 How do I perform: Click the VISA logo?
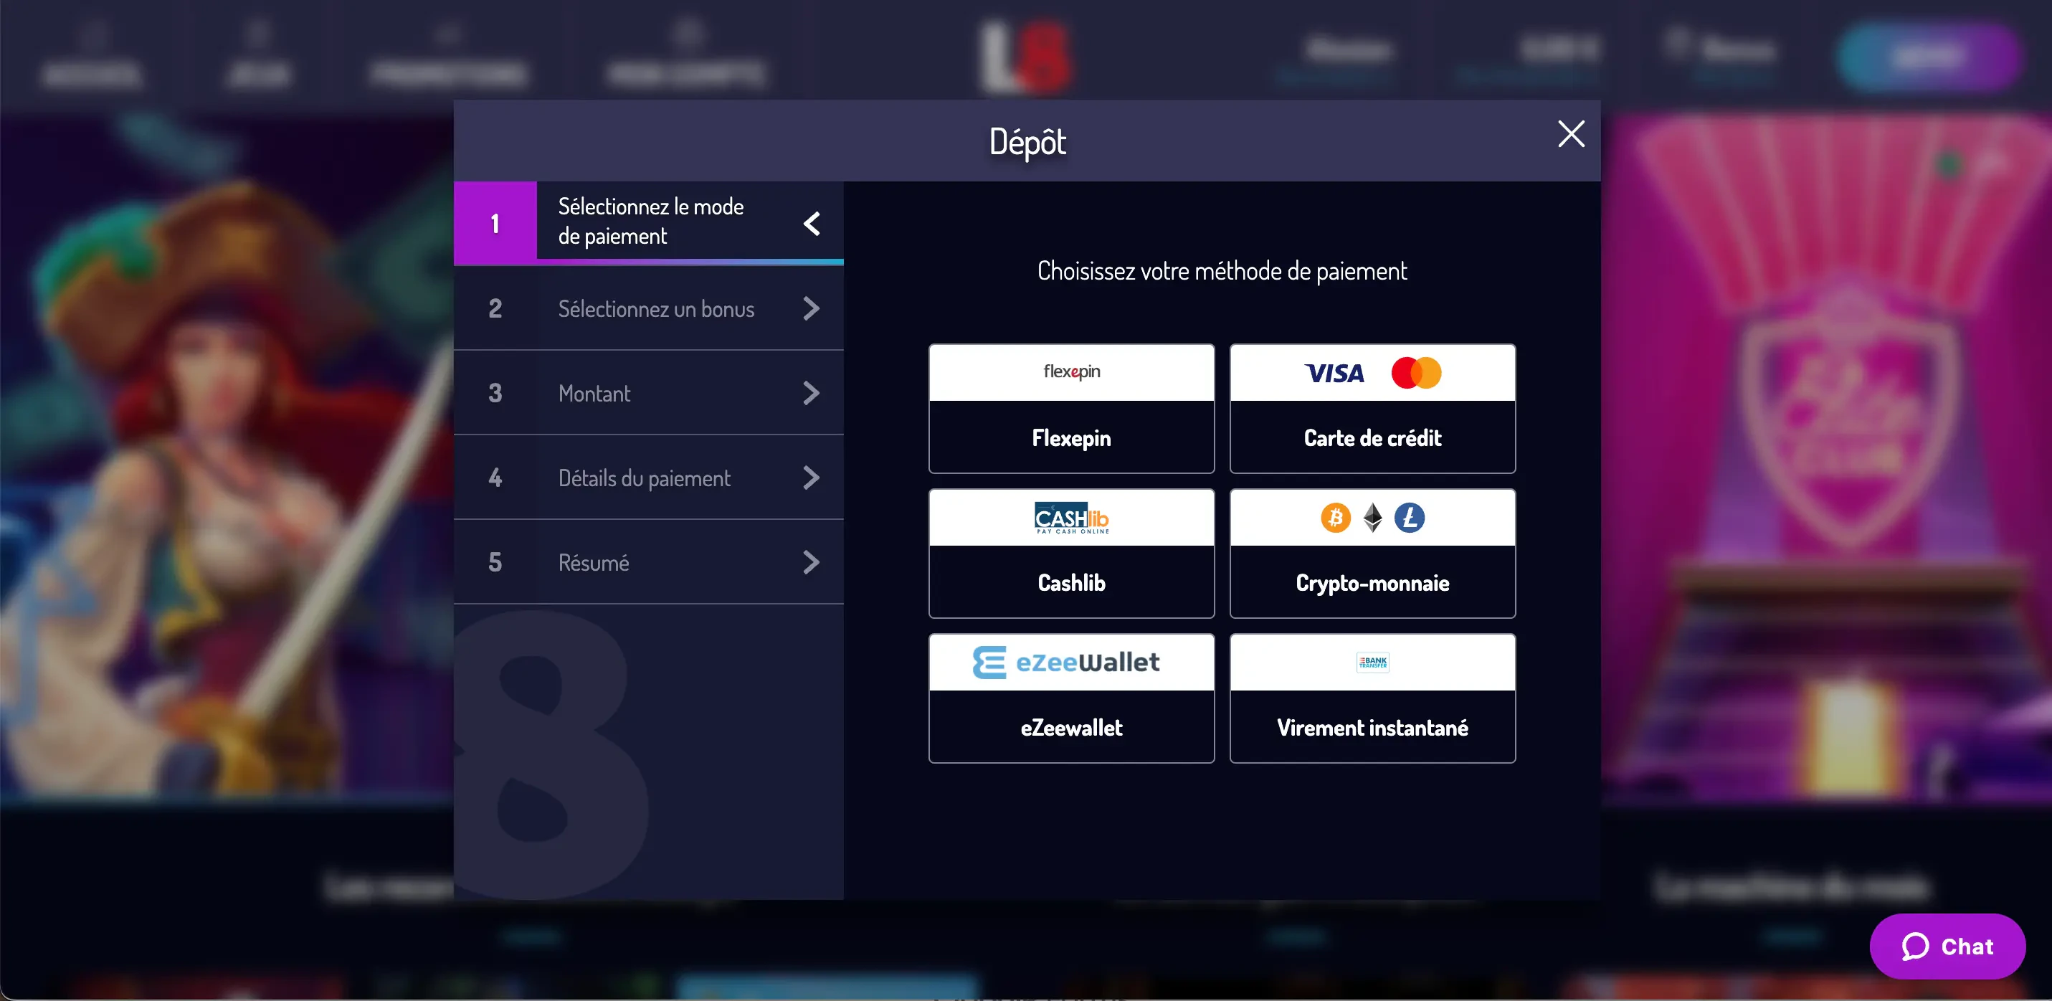(x=1334, y=373)
